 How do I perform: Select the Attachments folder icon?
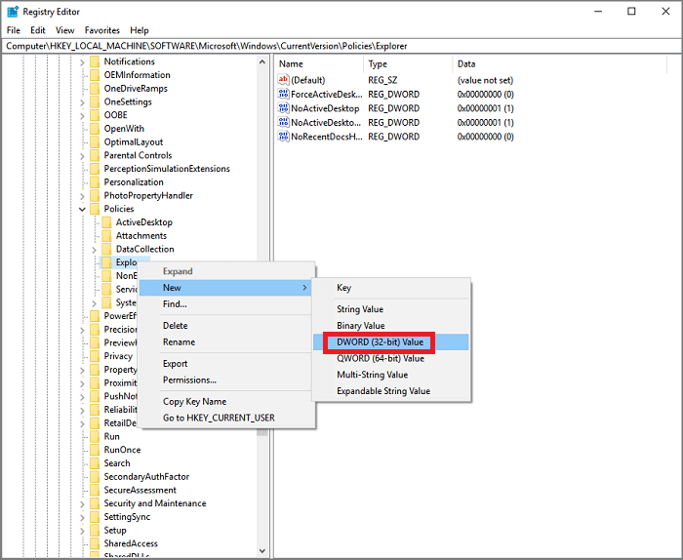pos(106,236)
